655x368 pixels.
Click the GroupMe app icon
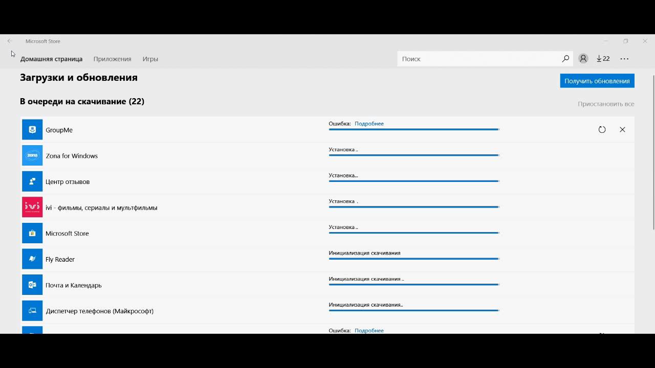(32, 130)
